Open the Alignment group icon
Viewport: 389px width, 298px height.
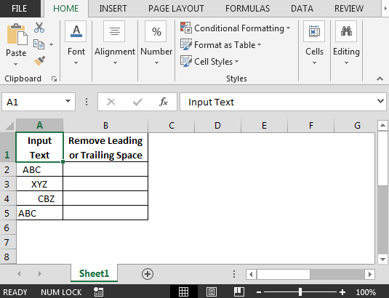(x=114, y=31)
